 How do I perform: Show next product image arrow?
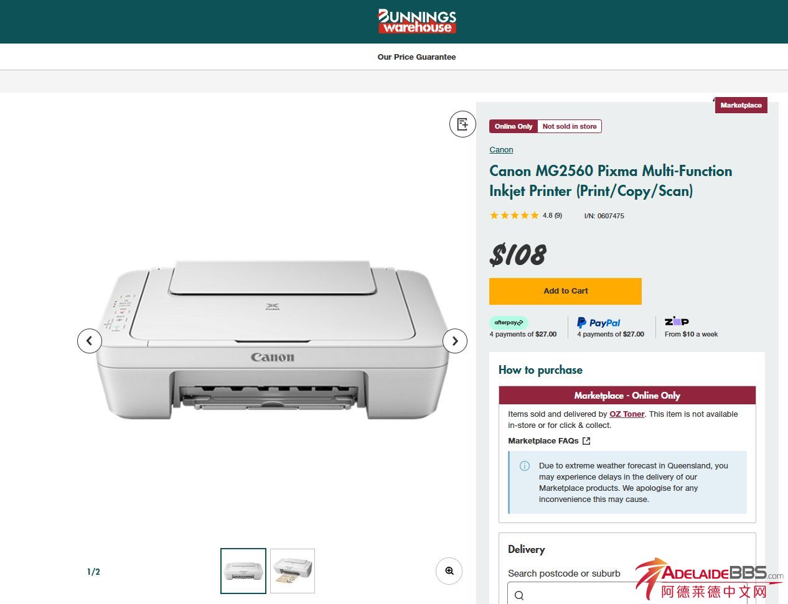pos(455,341)
